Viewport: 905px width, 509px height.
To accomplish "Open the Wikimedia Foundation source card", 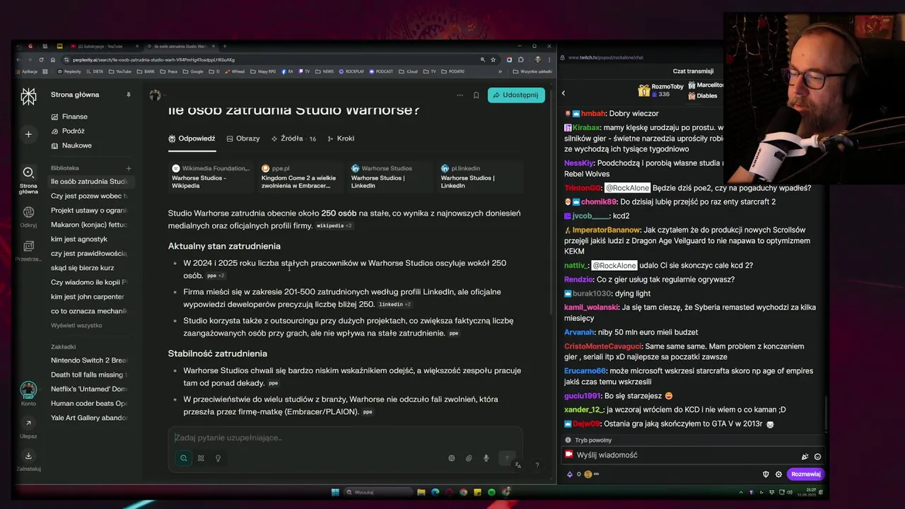I will point(211,177).
